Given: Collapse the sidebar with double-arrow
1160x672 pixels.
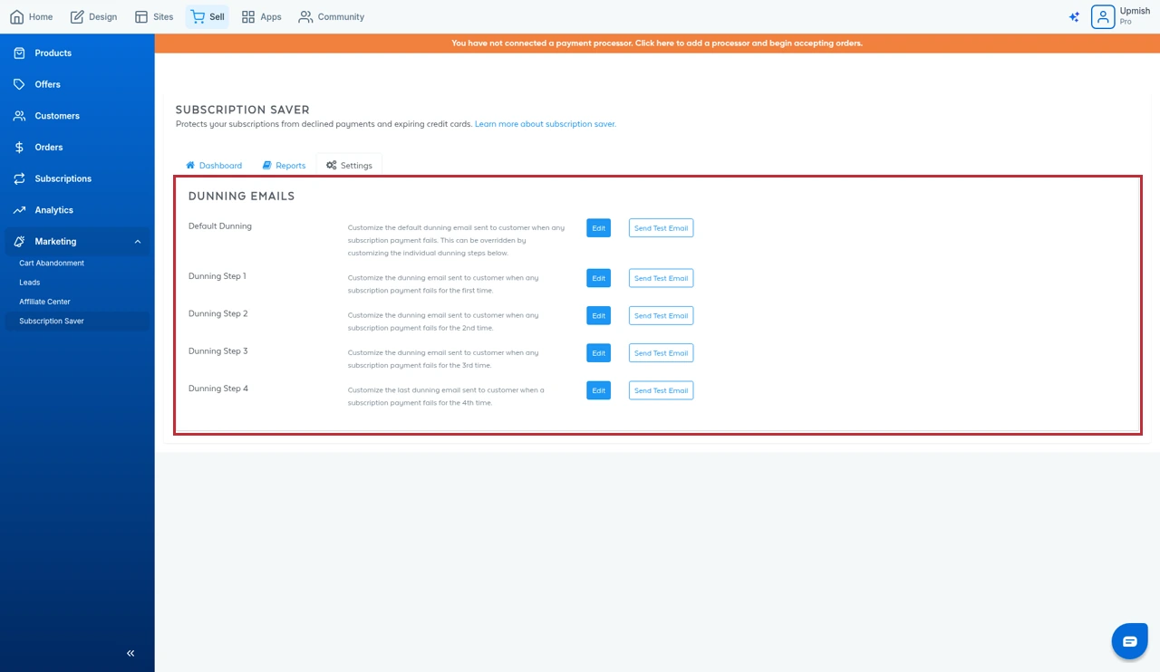Looking at the screenshot, I should tap(130, 653).
